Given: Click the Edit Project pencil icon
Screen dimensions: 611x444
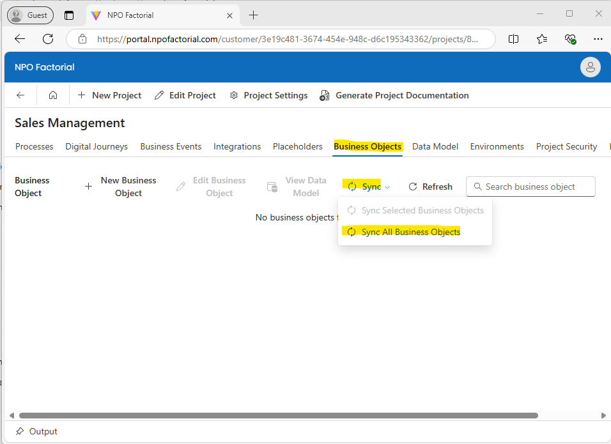Looking at the screenshot, I should click(159, 95).
